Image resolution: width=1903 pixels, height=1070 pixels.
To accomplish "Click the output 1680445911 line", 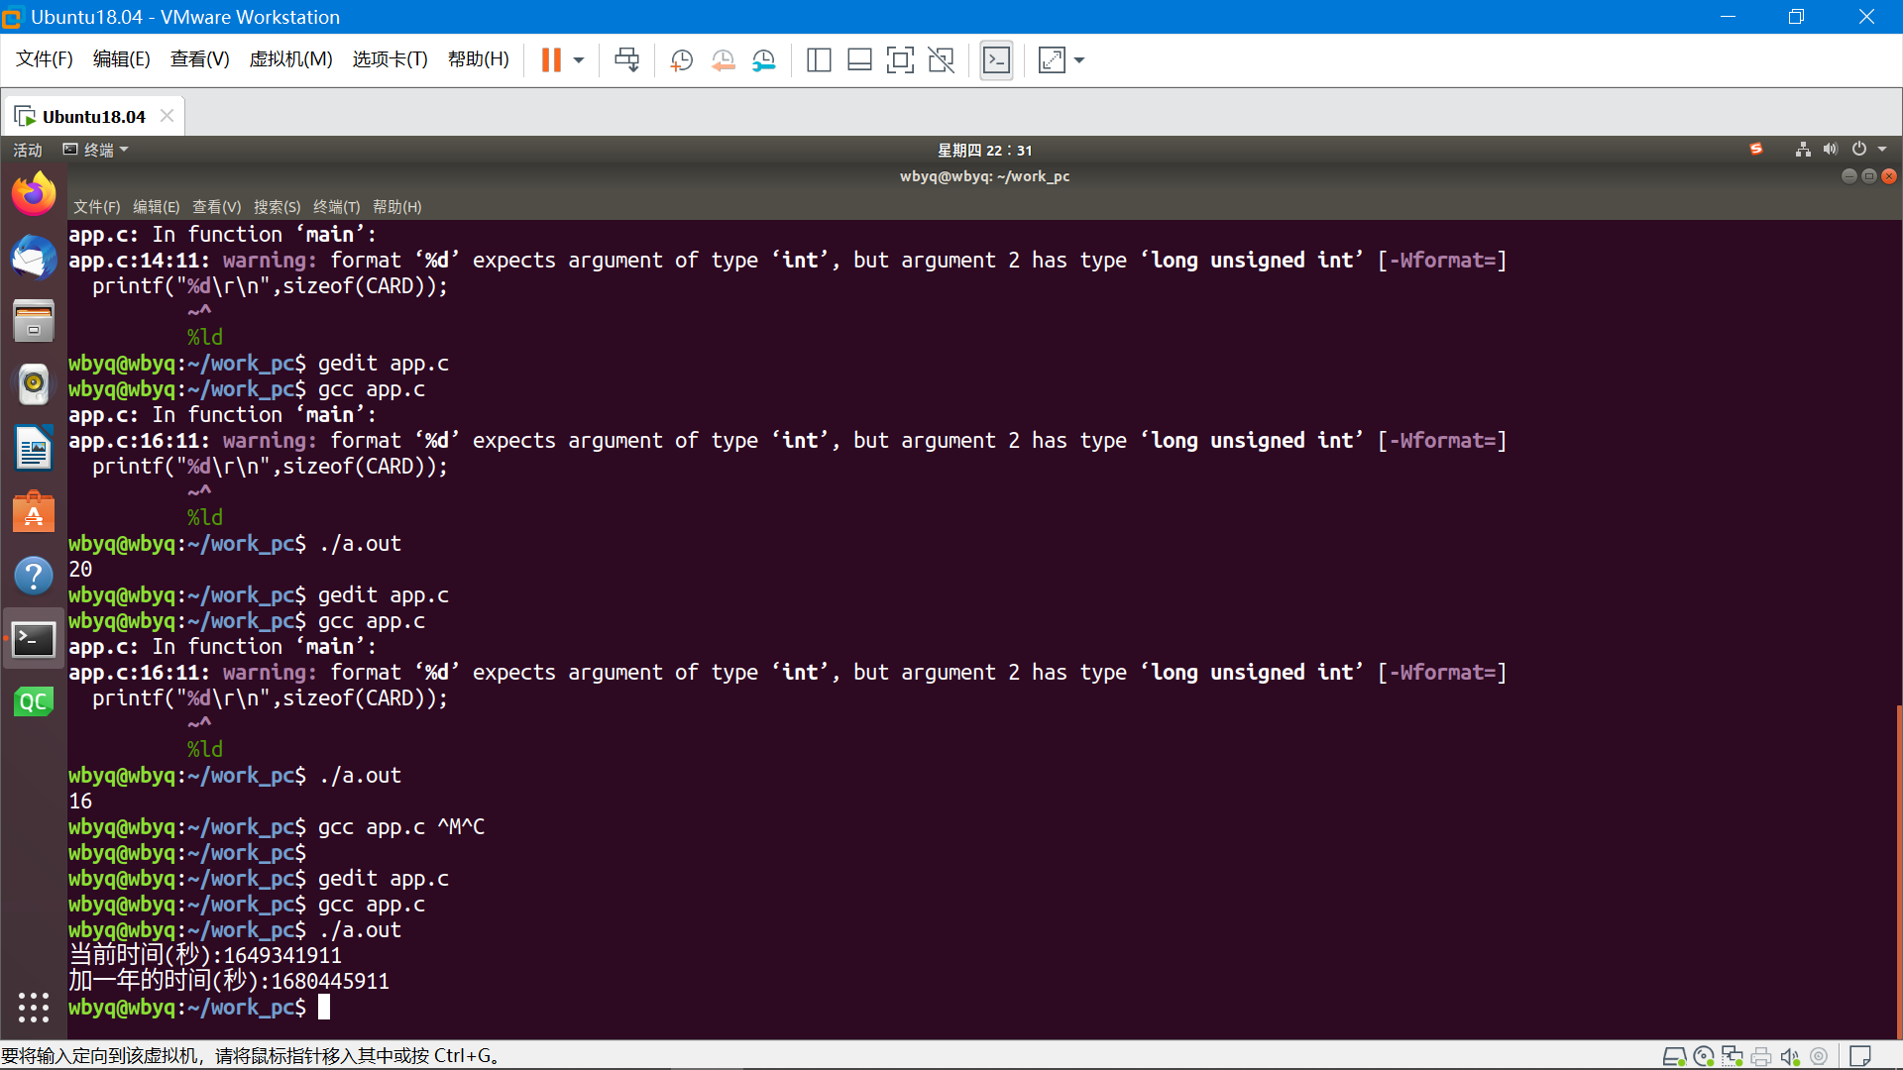I will pos(229,982).
